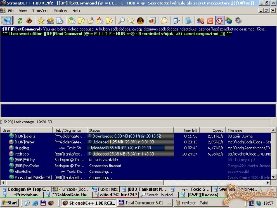The image size is (277, 208).
Task: Click the red-circled 80 limiter icon
Action: point(219,20)
